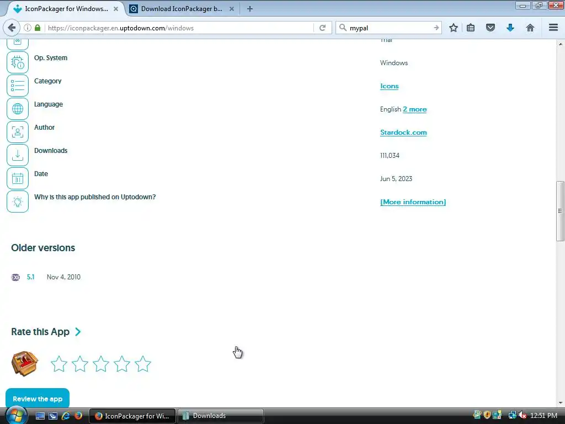Image resolution: width=565 pixels, height=424 pixels.
Task: Expand Rate this App chevron
Action: pyautogui.click(x=78, y=332)
